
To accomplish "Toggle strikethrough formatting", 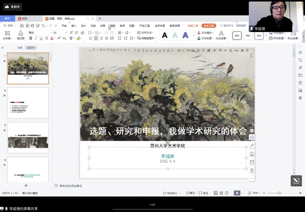I will pos(46,38).
